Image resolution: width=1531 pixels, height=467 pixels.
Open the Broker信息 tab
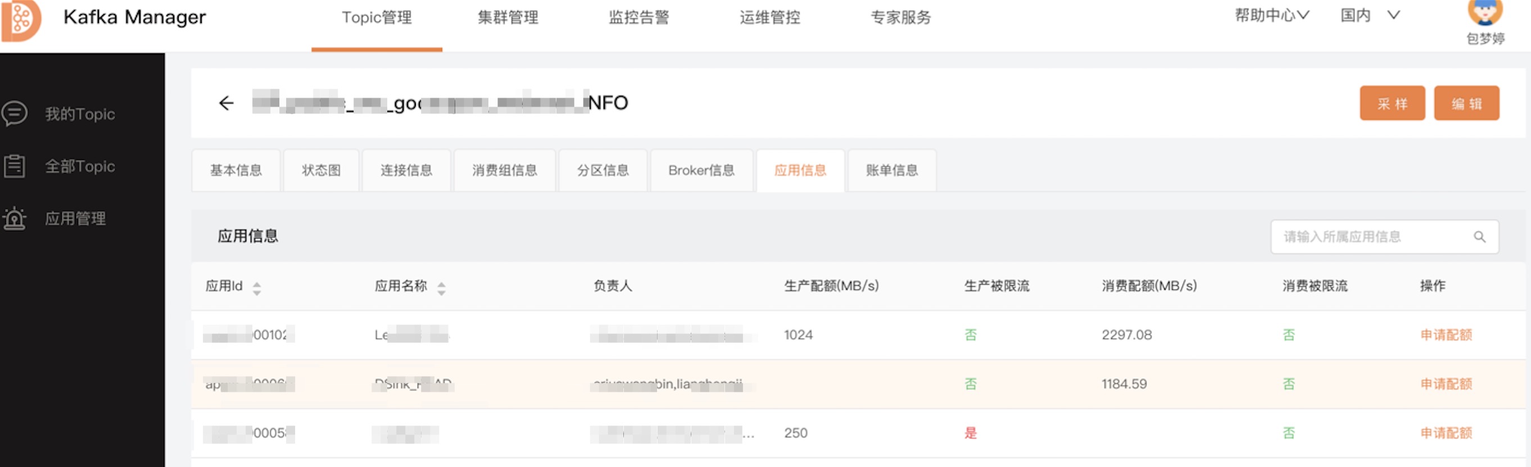pyautogui.click(x=701, y=171)
